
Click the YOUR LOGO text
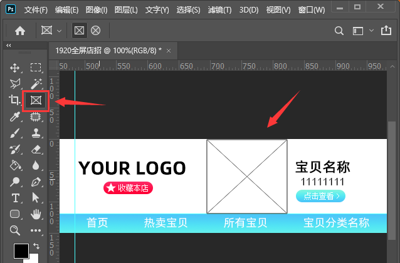pos(132,168)
